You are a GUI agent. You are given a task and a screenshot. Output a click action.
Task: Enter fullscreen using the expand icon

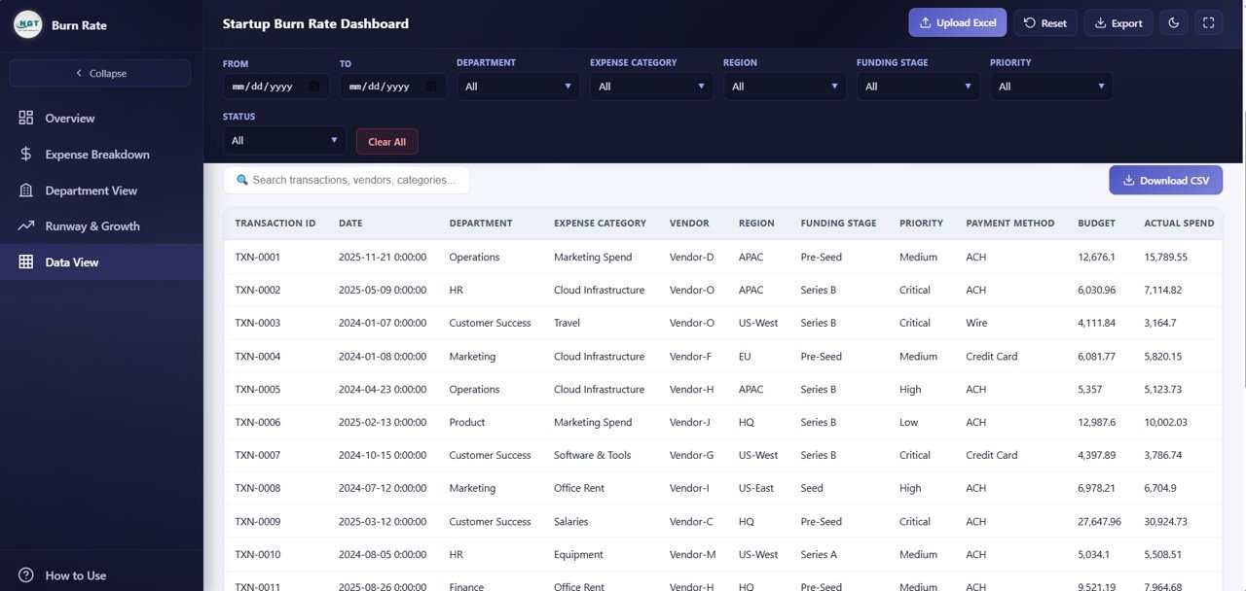(x=1208, y=20)
